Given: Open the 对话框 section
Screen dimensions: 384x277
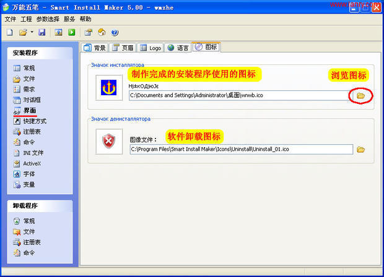Looking at the screenshot, I should tap(32, 100).
